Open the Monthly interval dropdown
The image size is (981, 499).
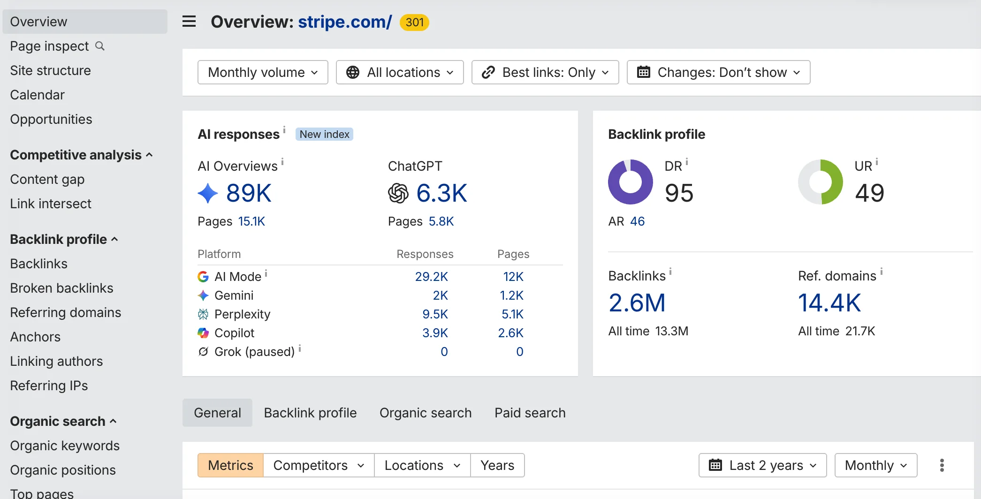[x=876, y=465]
